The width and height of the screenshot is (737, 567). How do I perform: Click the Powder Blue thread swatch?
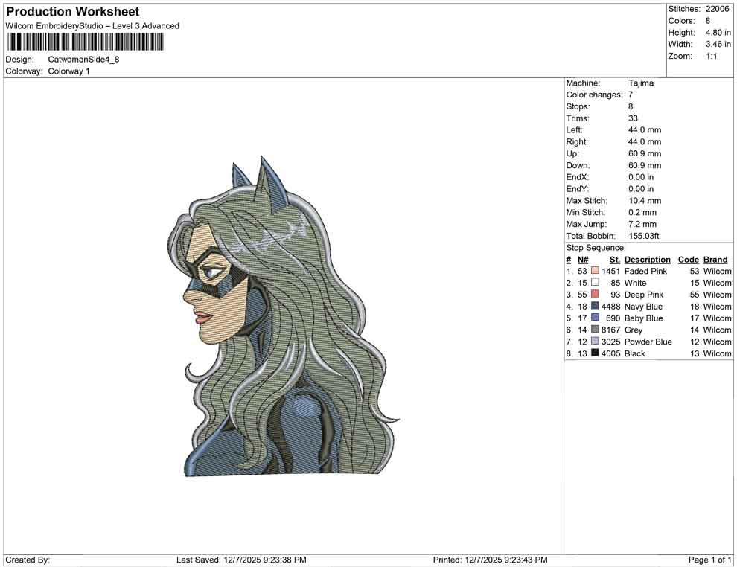tap(594, 342)
